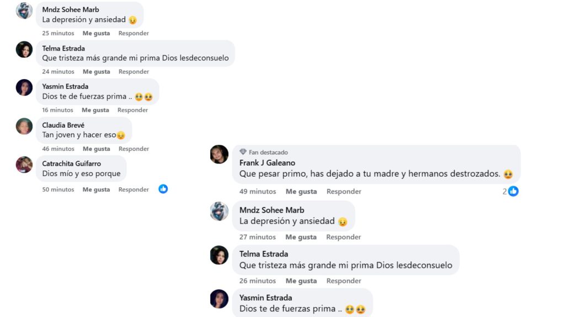This screenshot has width=565, height=317.
Task: Open Mndz Sohee Marb's profile picture
Action: [x=24, y=11]
